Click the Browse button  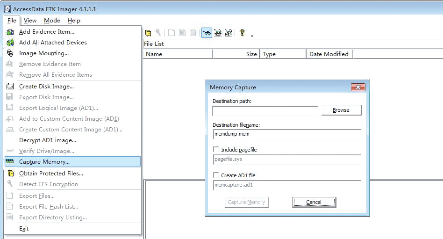pos(341,110)
